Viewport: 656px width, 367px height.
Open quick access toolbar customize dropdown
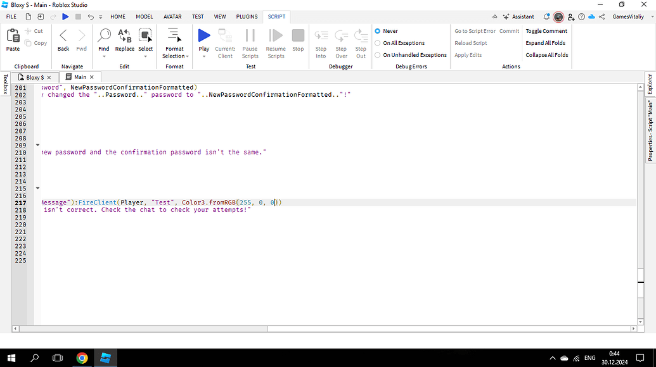(100, 17)
